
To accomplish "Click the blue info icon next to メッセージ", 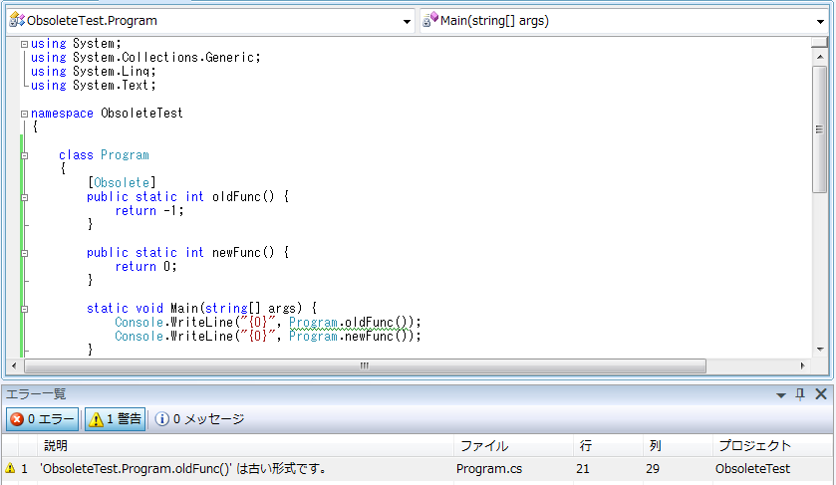I will pyautogui.click(x=162, y=419).
